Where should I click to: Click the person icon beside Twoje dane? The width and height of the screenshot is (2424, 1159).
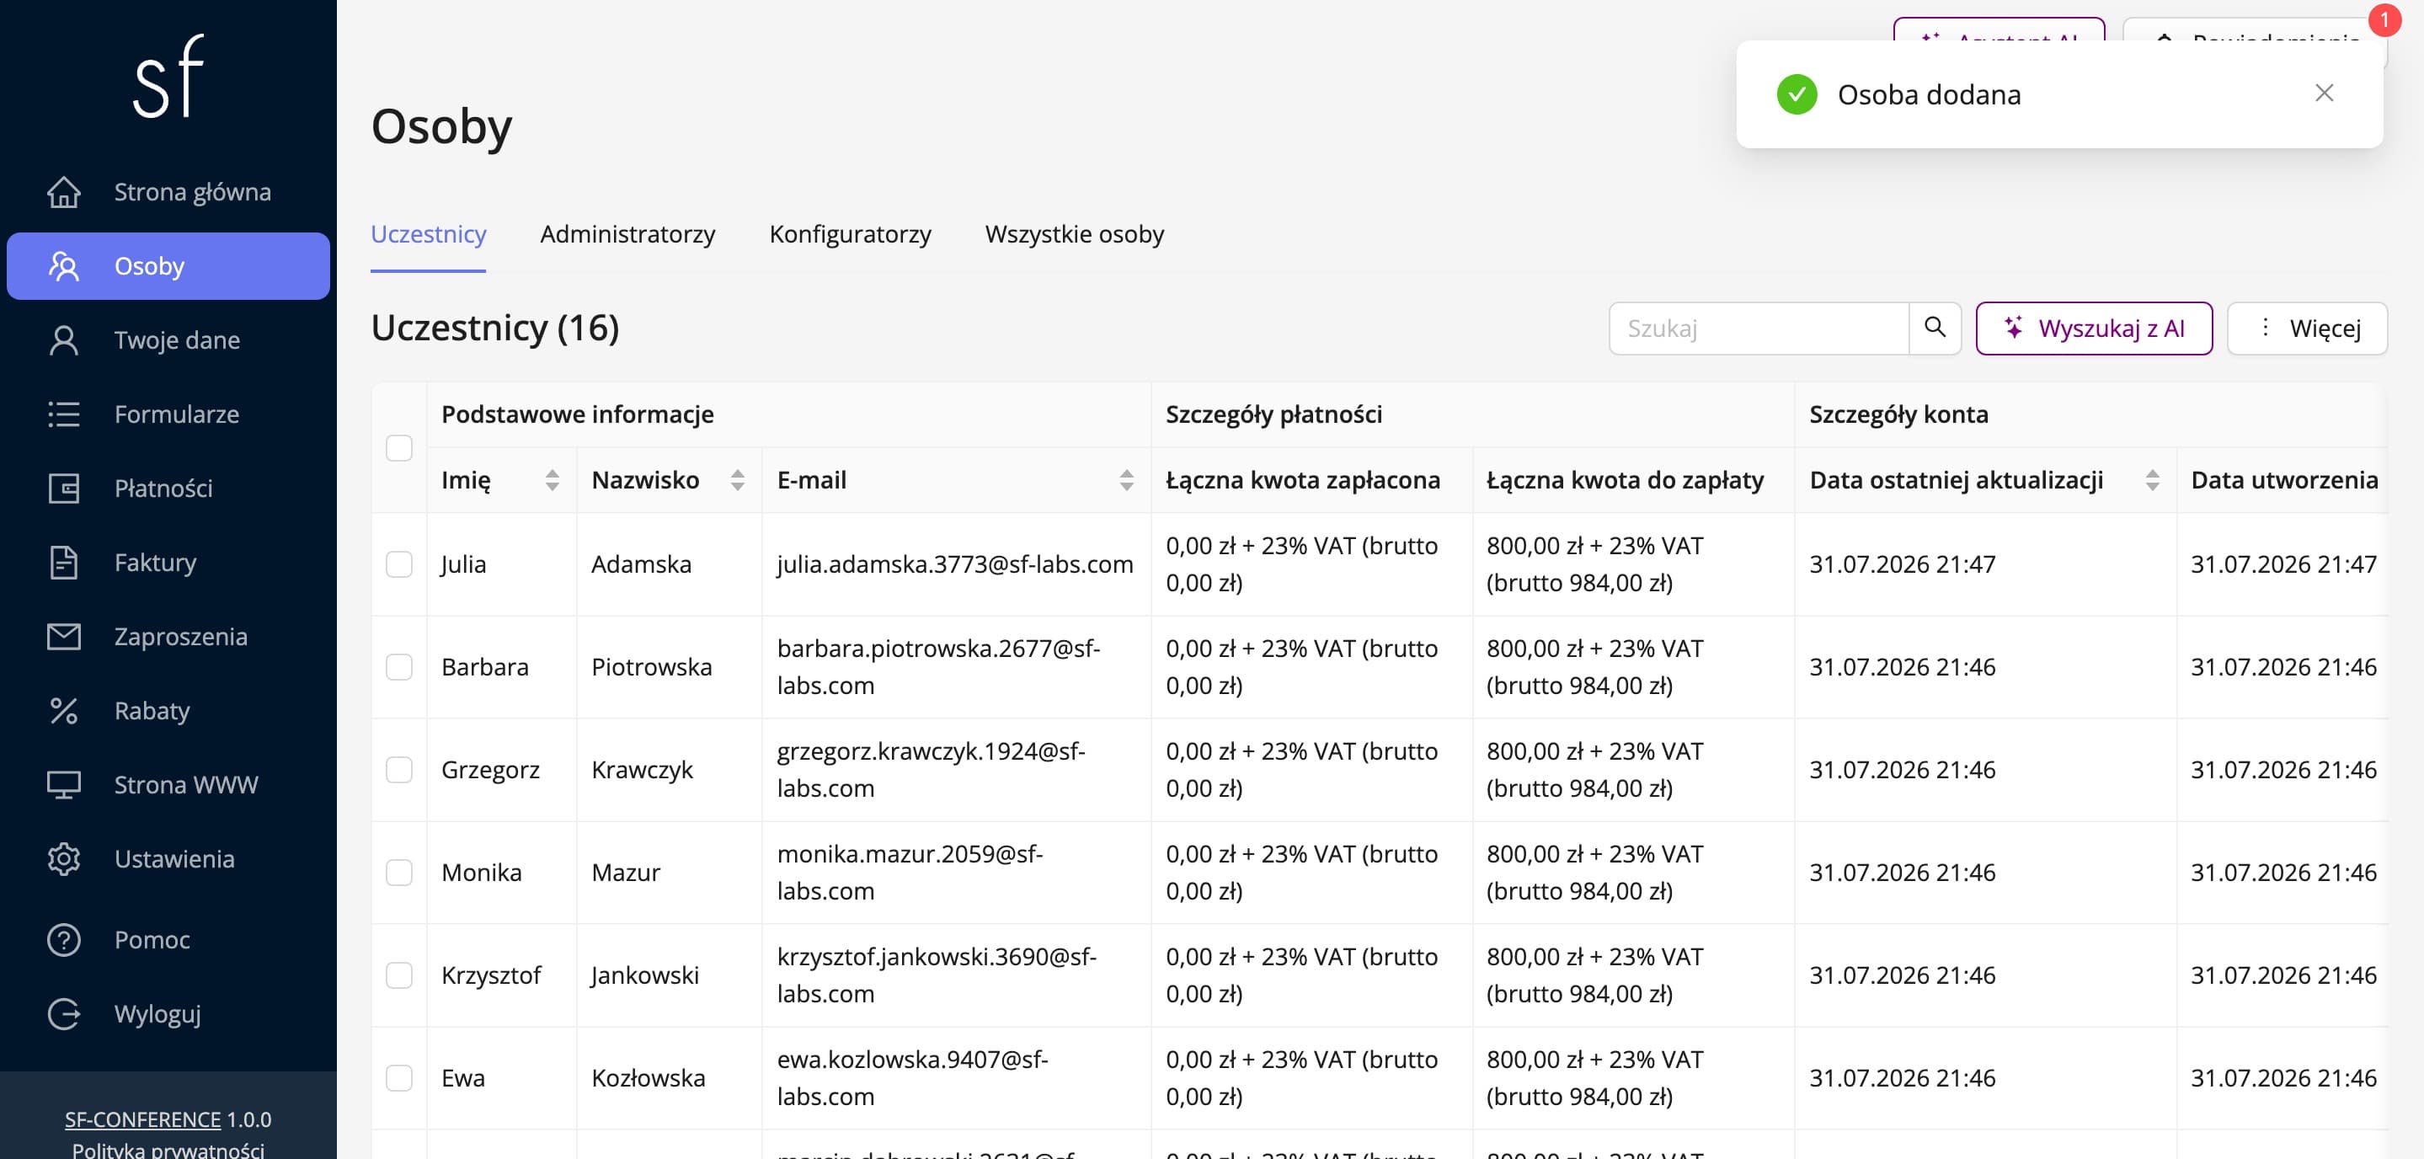click(64, 340)
